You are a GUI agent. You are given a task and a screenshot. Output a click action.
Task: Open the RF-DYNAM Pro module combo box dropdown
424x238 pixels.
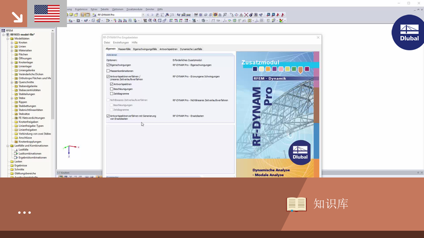[x=143, y=15]
